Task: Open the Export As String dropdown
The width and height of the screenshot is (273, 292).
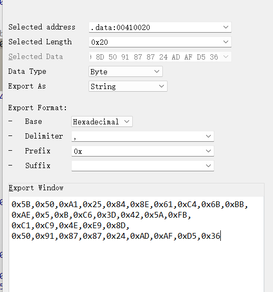Action: pos(161,86)
